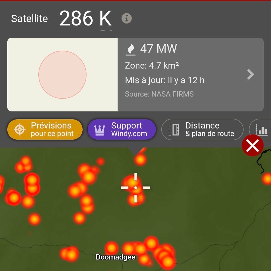Viewport: 271px width, 271px height.
Task: Click the Doomadgee town label
Action: click(115, 257)
